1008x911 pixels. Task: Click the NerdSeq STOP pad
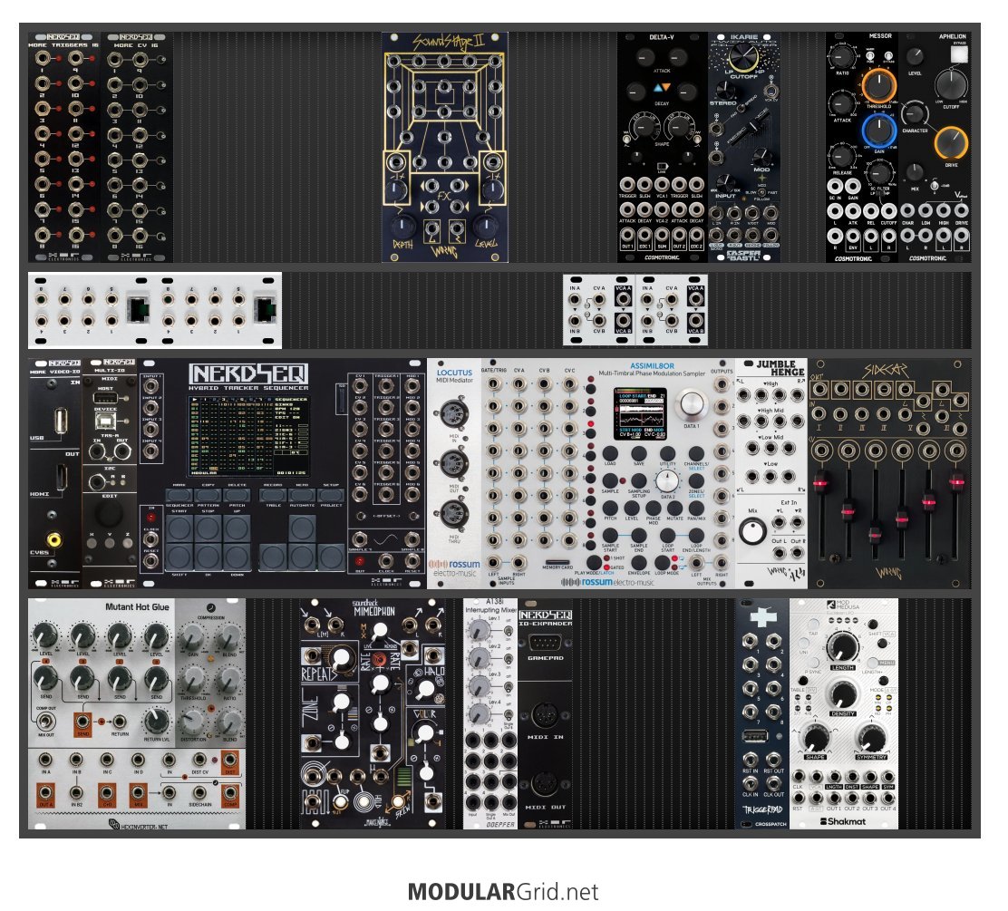point(208,528)
